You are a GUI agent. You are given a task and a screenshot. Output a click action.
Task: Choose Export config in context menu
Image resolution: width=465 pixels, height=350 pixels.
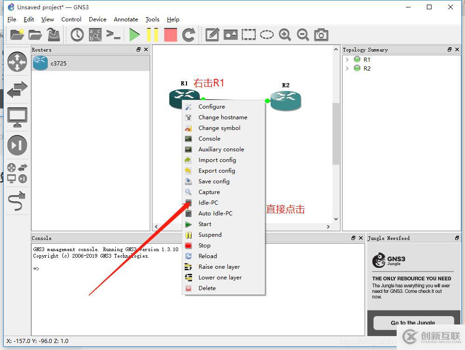[x=224, y=170]
